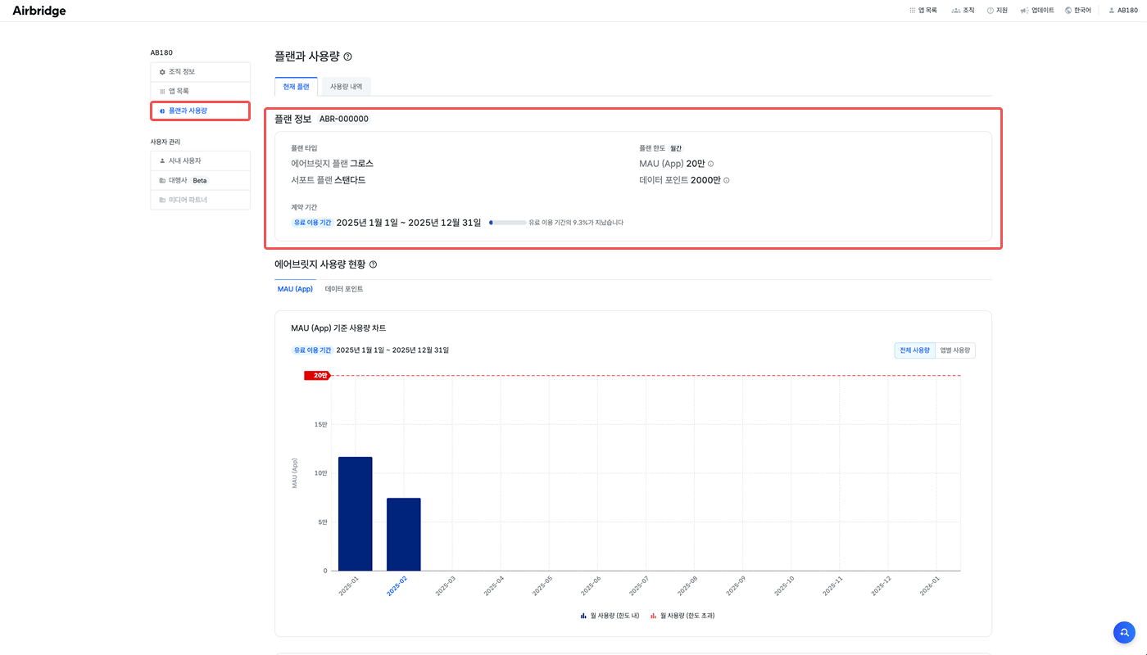Click the 조직 정보 gear icon
Viewport: 1147px width, 655px height.
(x=162, y=72)
